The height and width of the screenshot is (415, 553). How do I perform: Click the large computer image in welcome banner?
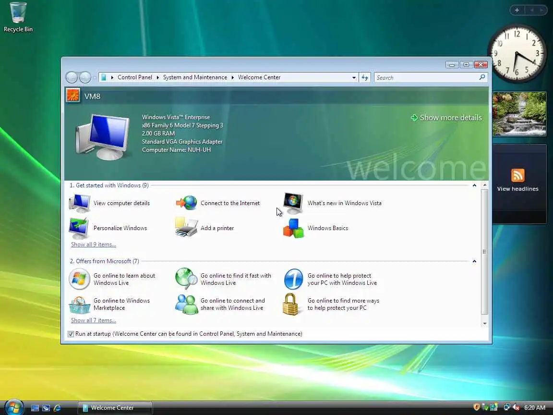tap(102, 136)
